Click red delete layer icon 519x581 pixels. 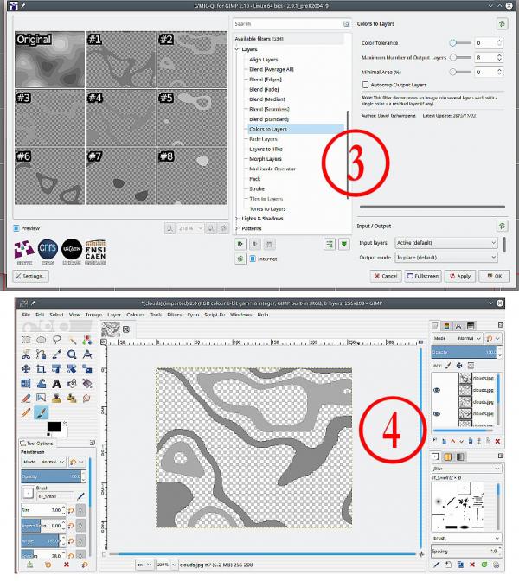pos(497,441)
